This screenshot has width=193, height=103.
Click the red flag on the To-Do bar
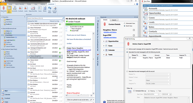(x=98, y=55)
